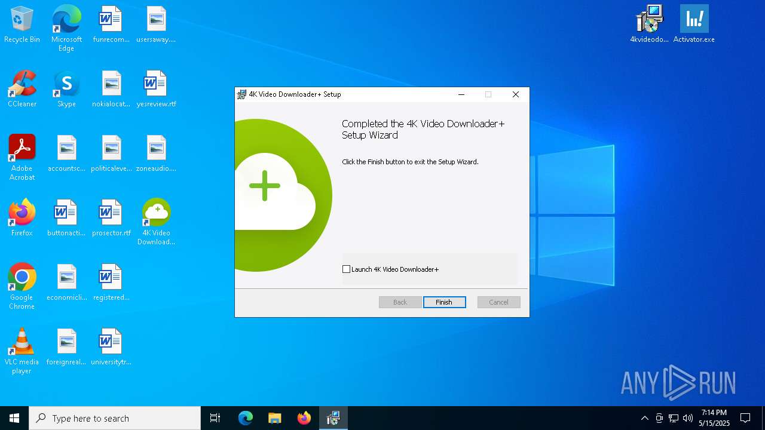This screenshot has height=430, width=765.
Task: Select the nokialocat image file icon
Action: point(111,90)
